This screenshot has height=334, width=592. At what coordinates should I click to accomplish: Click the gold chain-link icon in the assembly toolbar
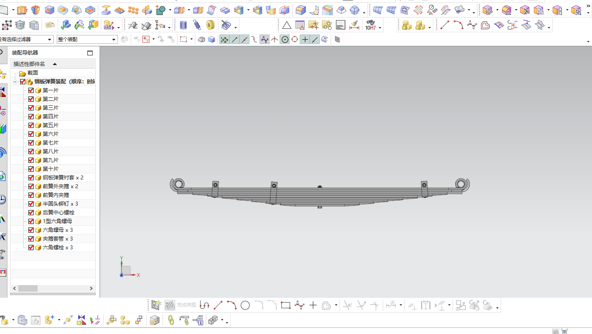(x=171, y=320)
